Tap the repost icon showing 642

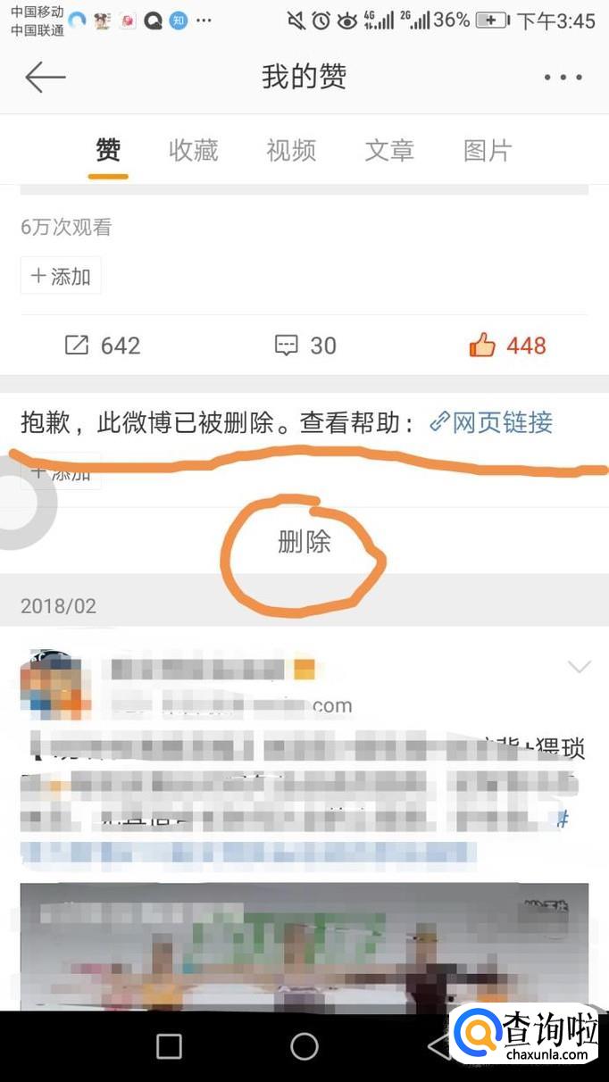tap(77, 345)
